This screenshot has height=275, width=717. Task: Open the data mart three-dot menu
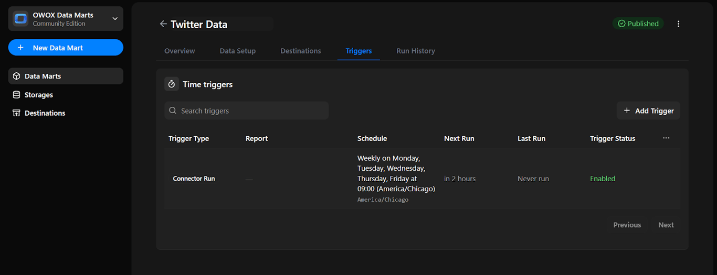[x=678, y=24]
